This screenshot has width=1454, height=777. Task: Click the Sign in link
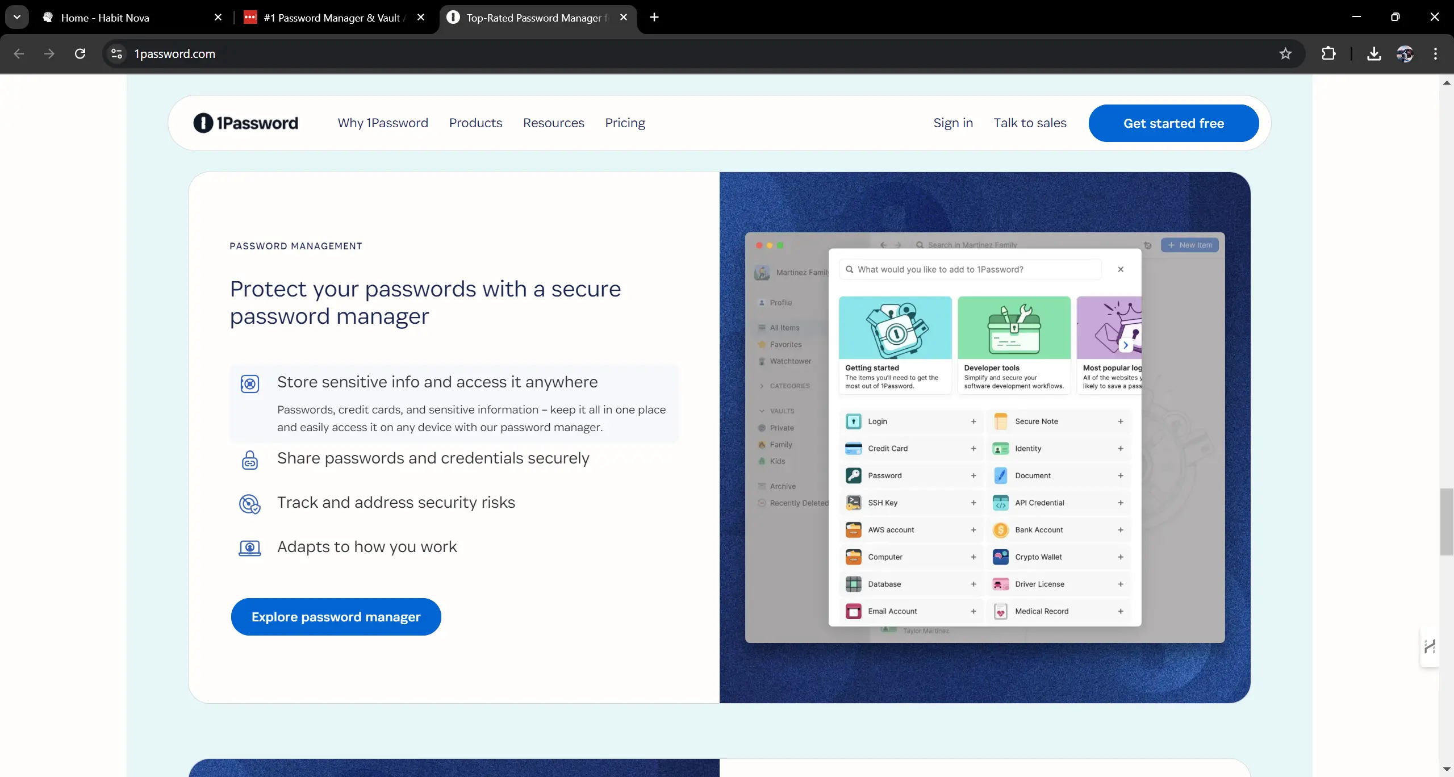[953, 123]
